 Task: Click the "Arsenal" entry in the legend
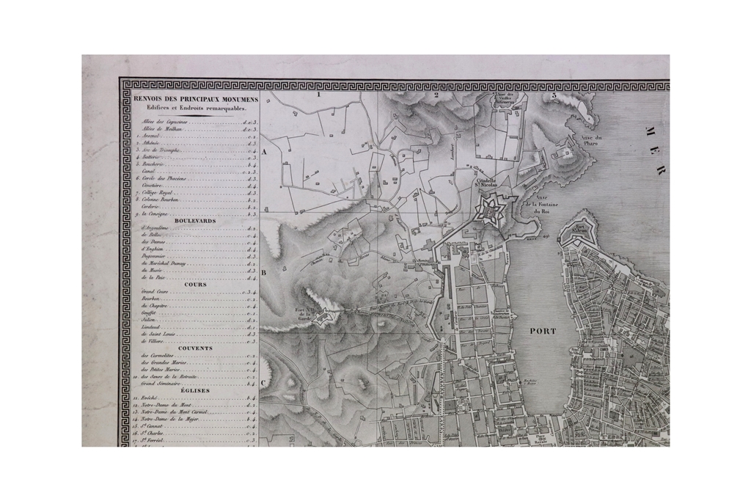pos(196,136)
